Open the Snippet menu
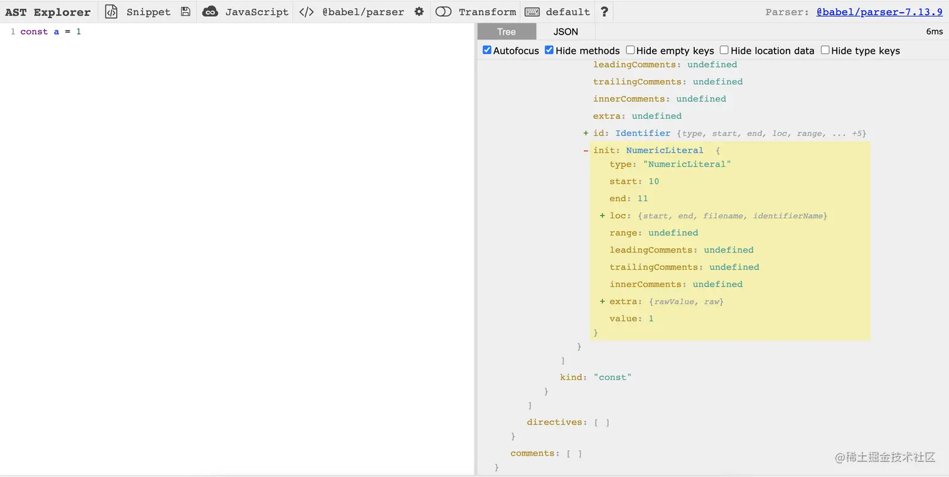This screenshot has width=949, height=477. click(x=148, y=11)
